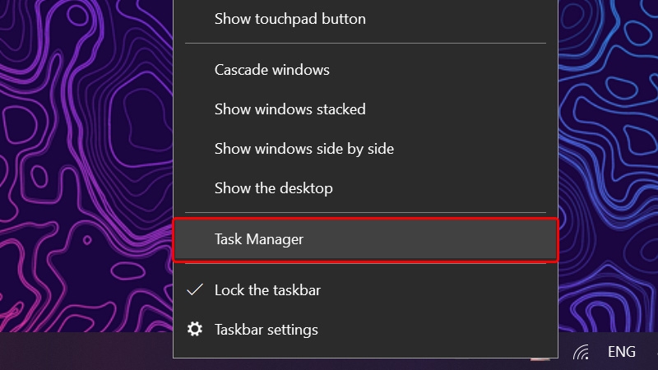The height and width of the screenshot is (370, 658).
Task: Select Show the desktop
Action: click(x=365, y=188)
